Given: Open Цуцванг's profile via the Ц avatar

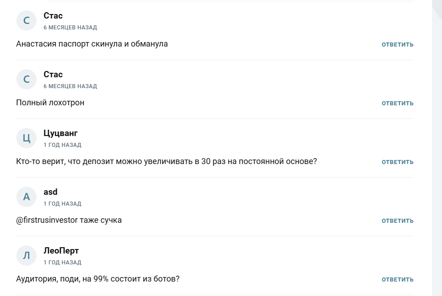Looking at the screenshot, I should [x=27, y=138].
